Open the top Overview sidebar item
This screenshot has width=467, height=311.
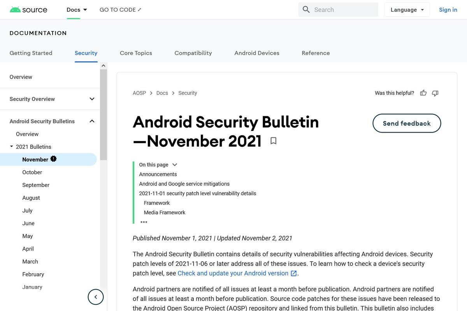[21, 77]
